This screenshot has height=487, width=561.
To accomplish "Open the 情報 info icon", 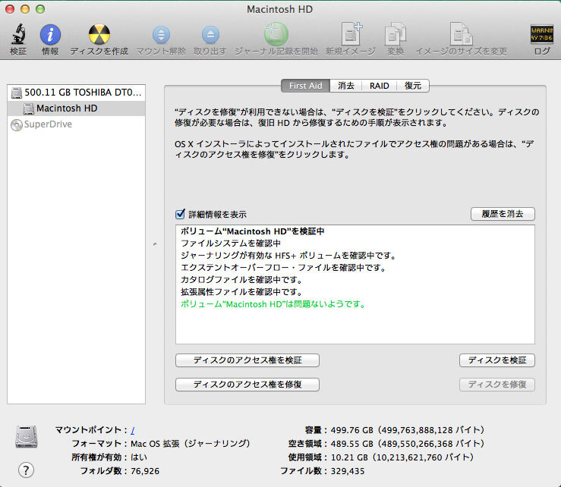I will [50, 35].
